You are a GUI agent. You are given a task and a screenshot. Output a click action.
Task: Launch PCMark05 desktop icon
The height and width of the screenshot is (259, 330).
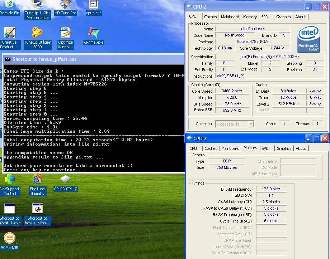click(x=9, y=241)
